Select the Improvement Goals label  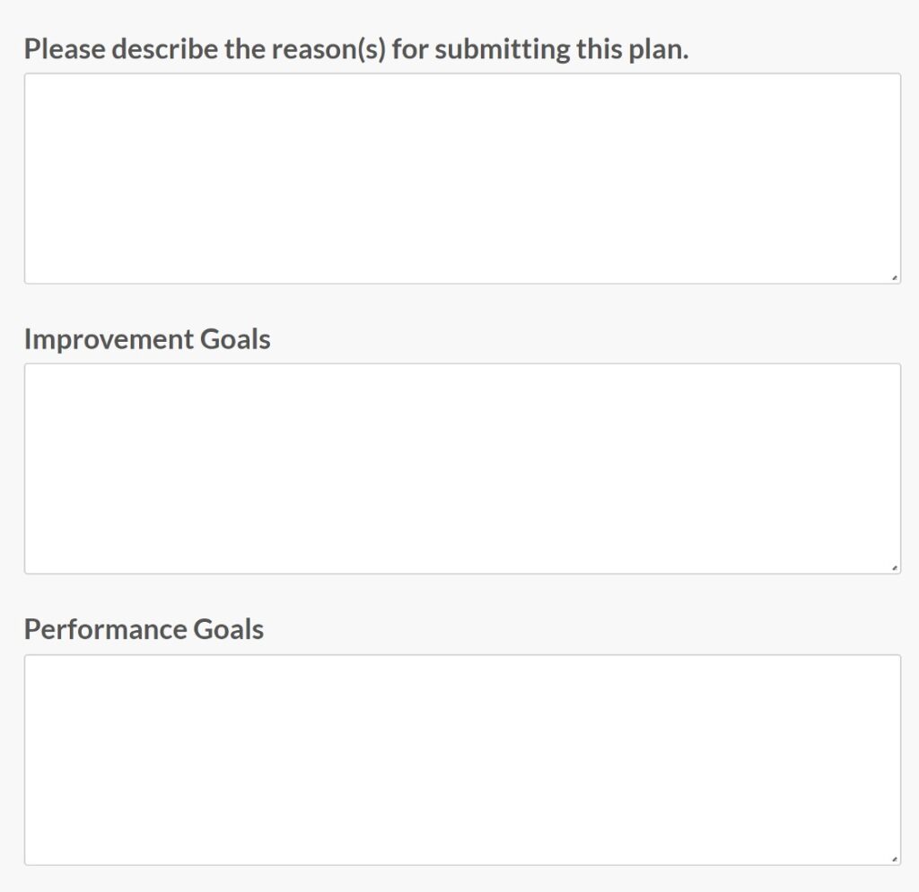pos(145,339)
